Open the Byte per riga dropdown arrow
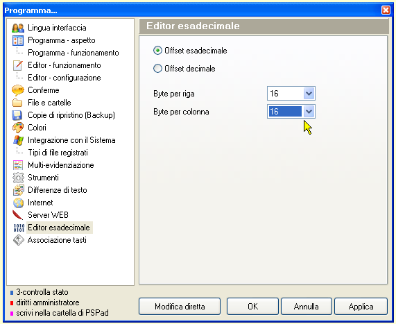This screenshot has height=324, width=396. pyautogui.click(x=309, y=94)
